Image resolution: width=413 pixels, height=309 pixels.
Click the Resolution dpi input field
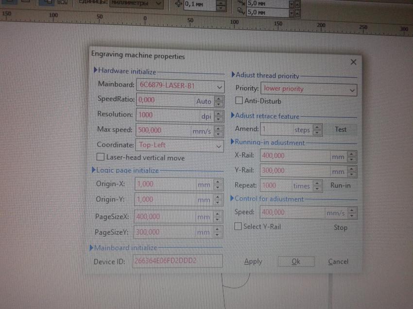(x=165, y=115)
